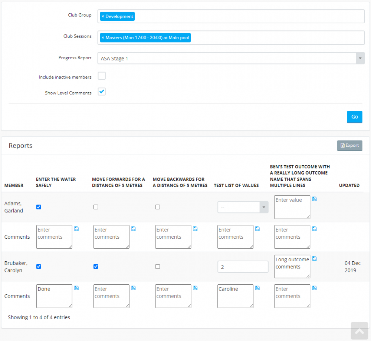Tick Move Forwards checkbox for Adams Garland
Viewport: 371px width, 341px height.
point(96,207)
